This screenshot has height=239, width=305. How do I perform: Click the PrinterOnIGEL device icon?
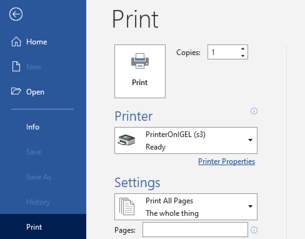[x=127, y=140]
